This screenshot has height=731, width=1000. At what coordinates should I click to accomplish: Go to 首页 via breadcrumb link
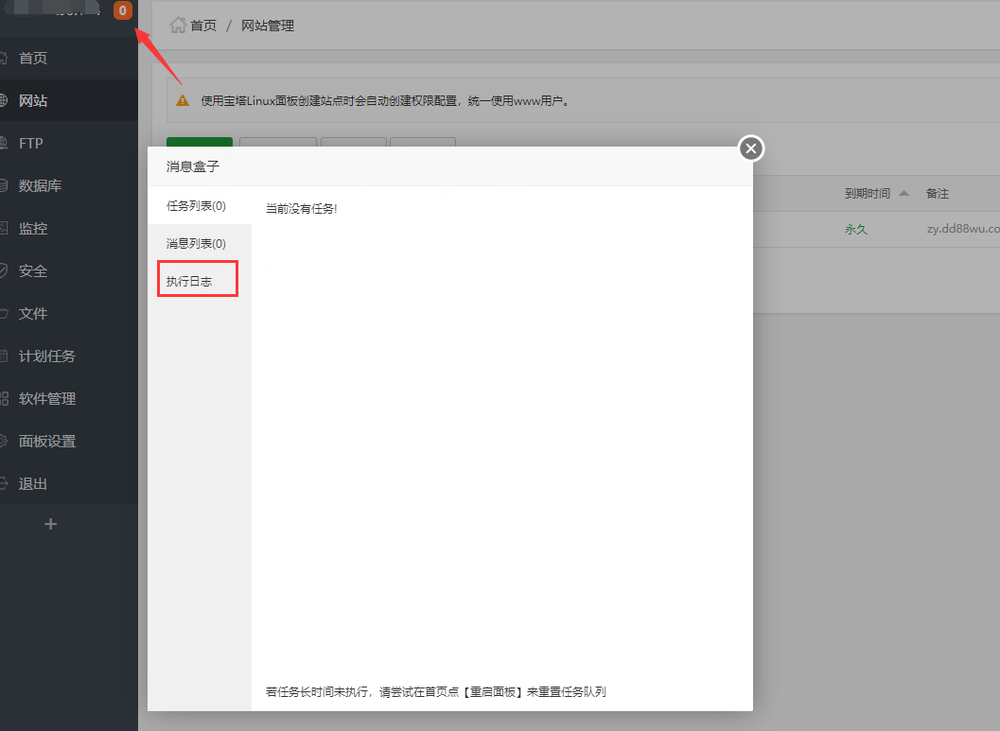pos(203,26)
